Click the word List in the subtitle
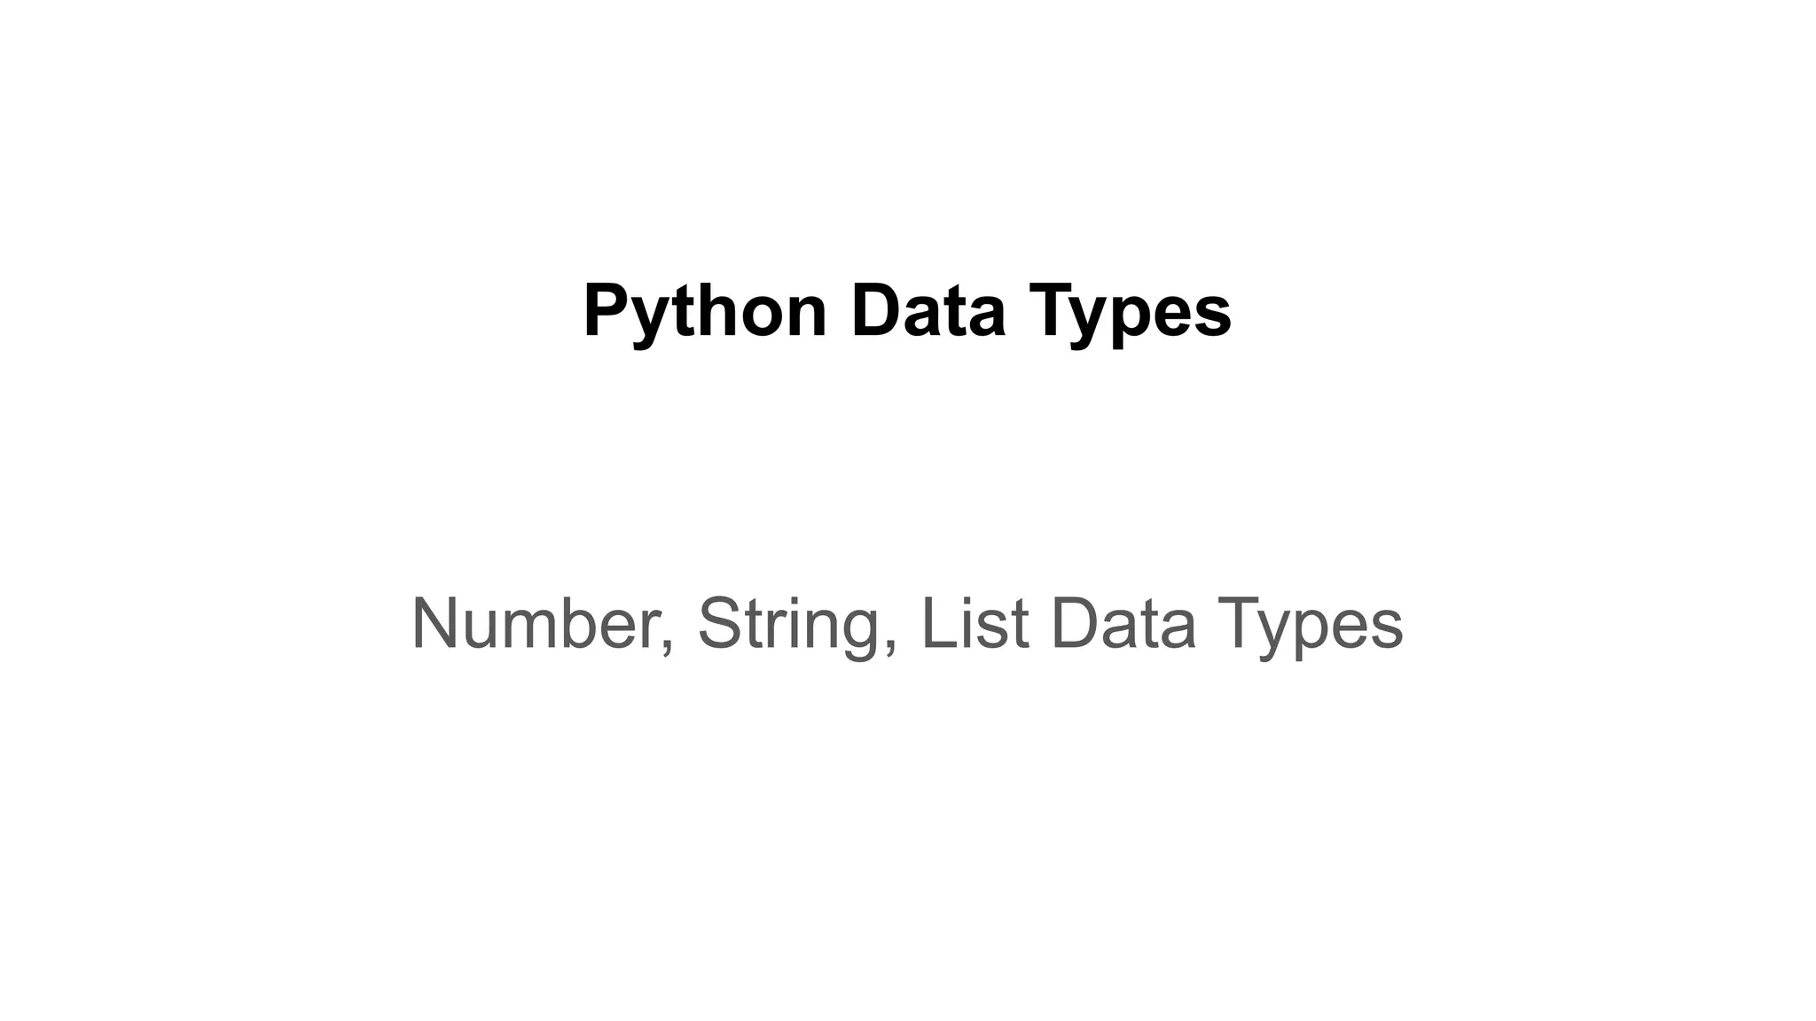 [975, 623]
